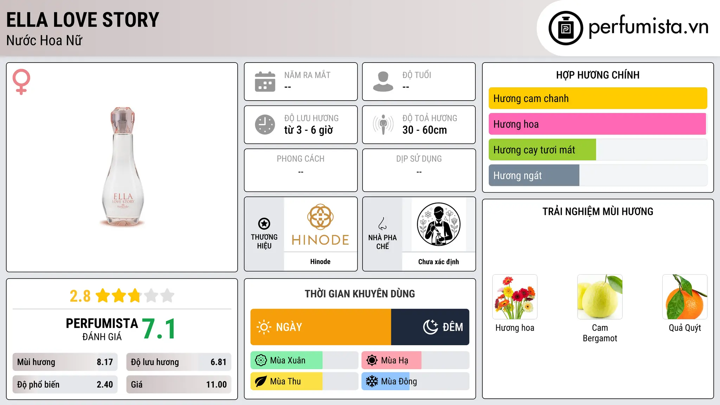Click the sillage radiating person icon
This screenshot has height=405, width=720.
pos(383,124)
